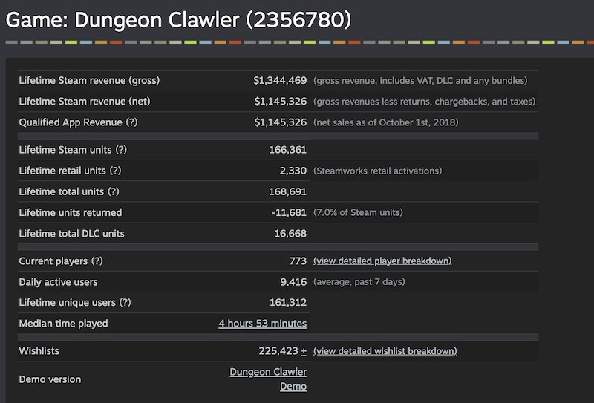594x403 pixels.
Task: Open the (?) tooltip for Lifetime total units
Action: click(113, 191)
